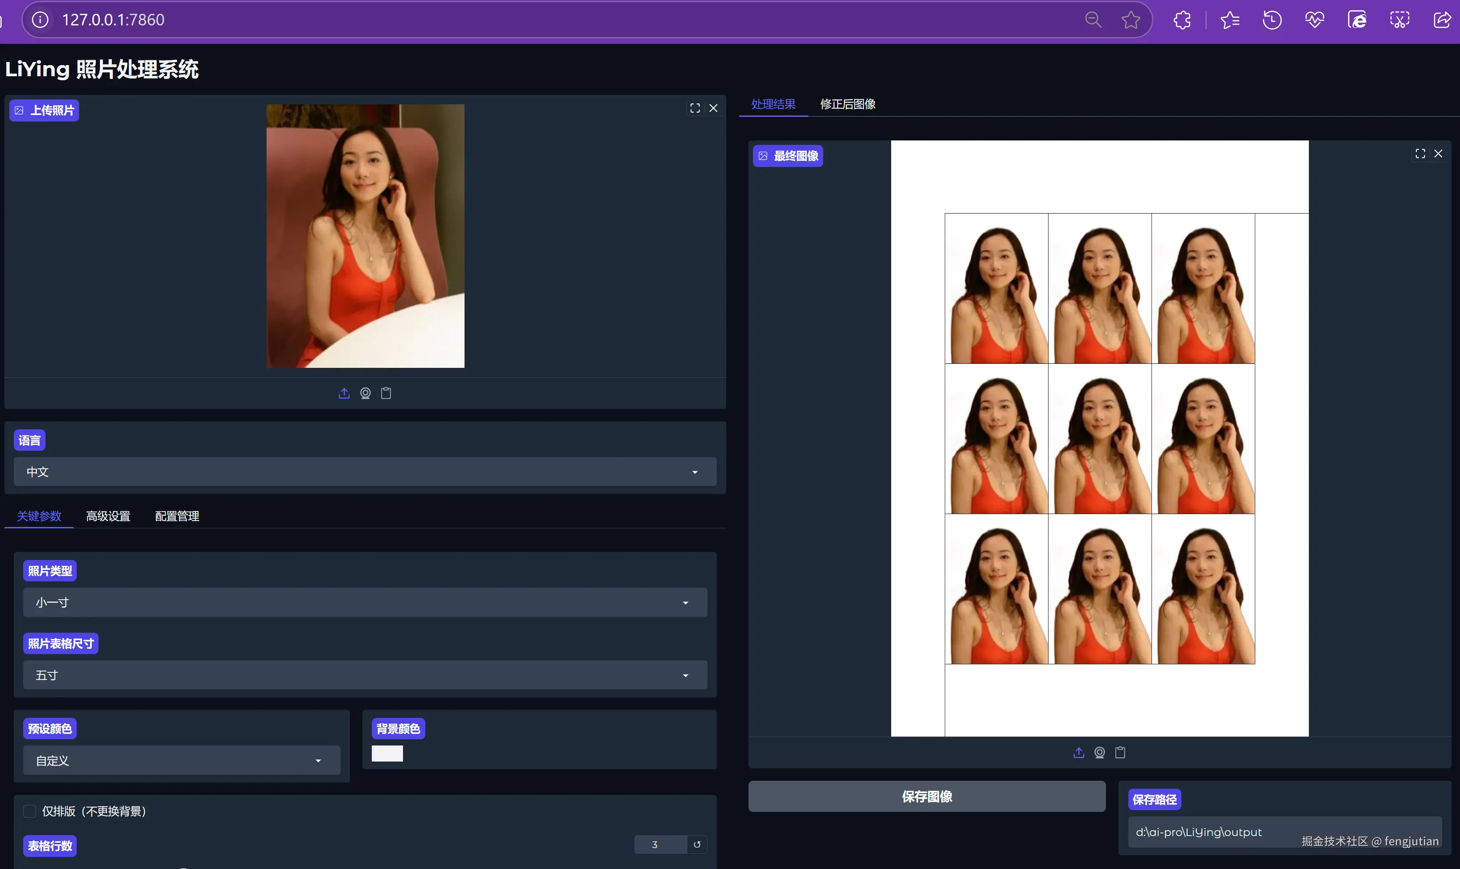Open the white 背景颜色 color swatch

point(387,754)
